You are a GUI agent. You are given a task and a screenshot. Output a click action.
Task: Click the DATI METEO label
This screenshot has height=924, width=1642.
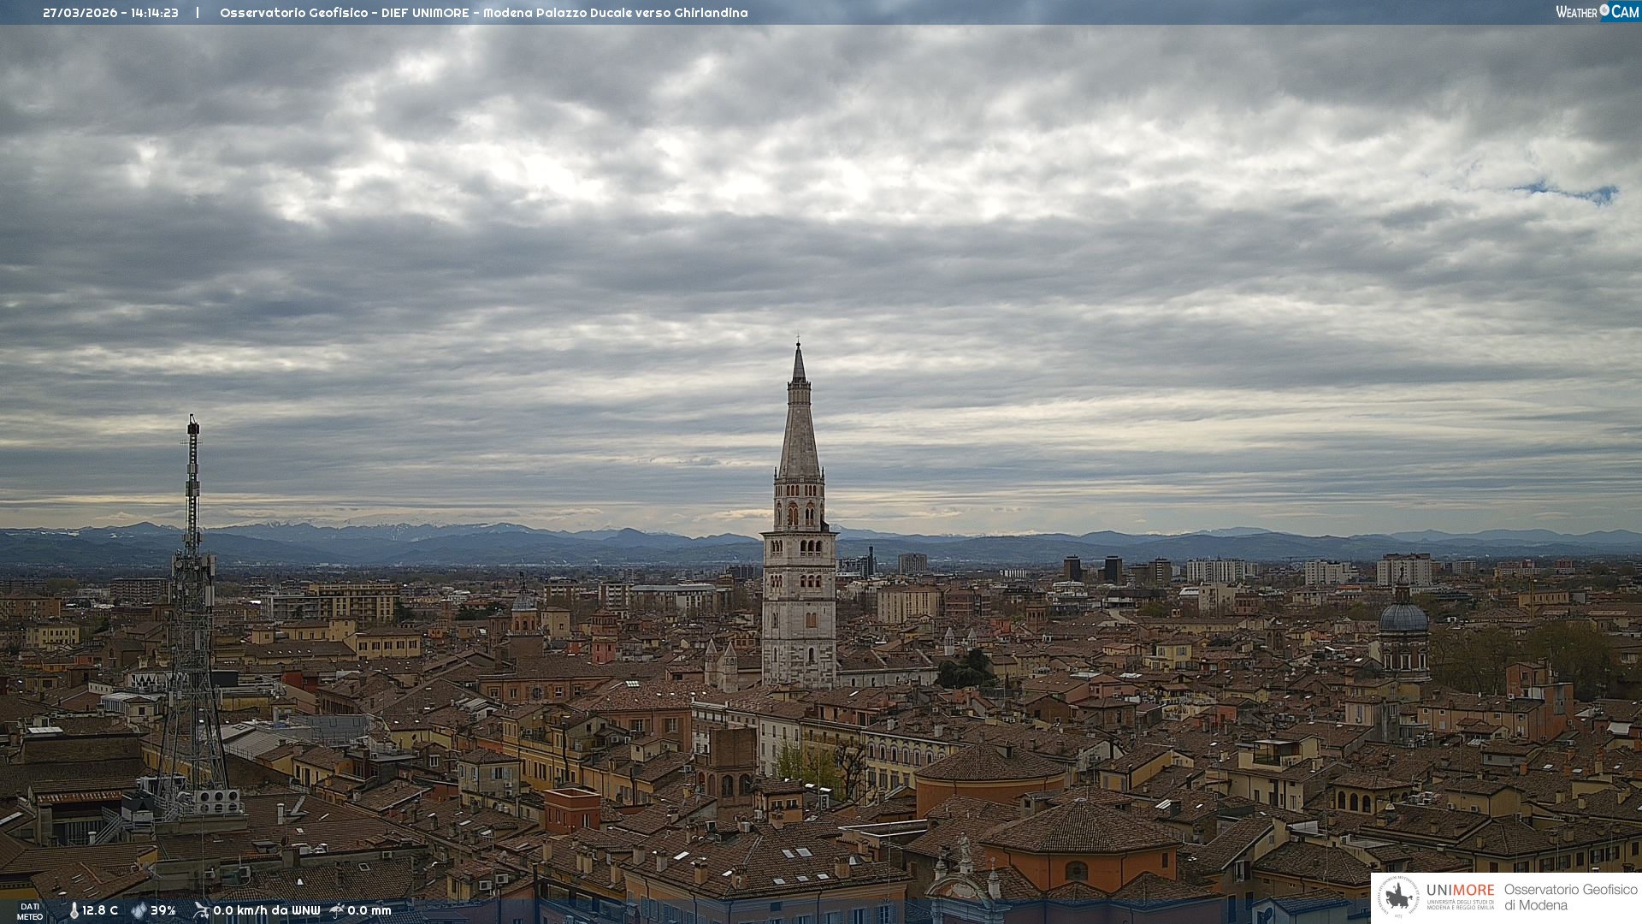[30, 911]
